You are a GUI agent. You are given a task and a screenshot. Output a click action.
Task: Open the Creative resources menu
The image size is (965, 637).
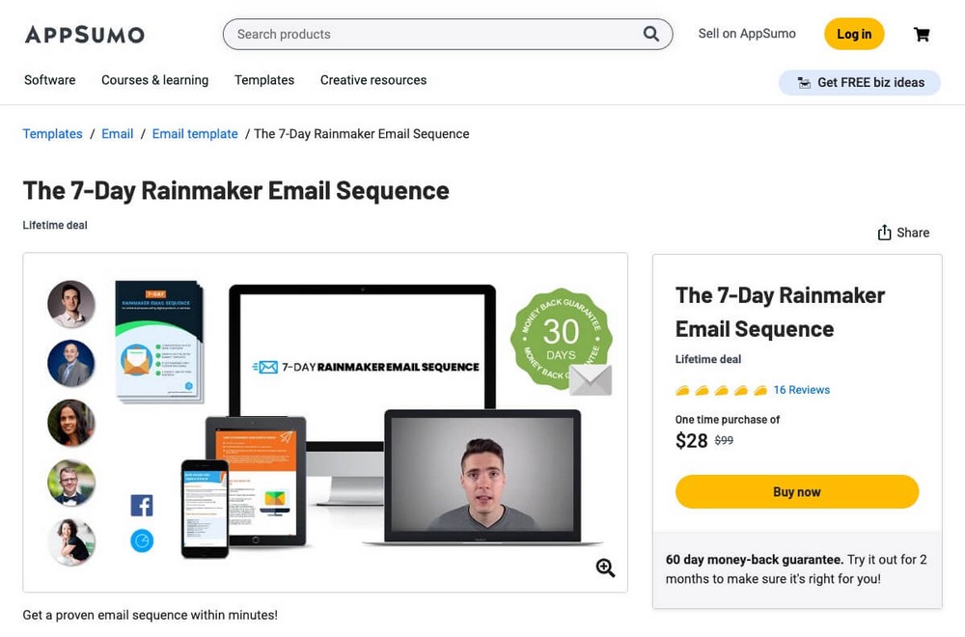coord(373,80)
